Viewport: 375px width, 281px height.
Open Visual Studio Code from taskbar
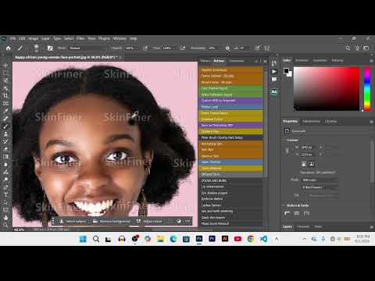point(263,239)
